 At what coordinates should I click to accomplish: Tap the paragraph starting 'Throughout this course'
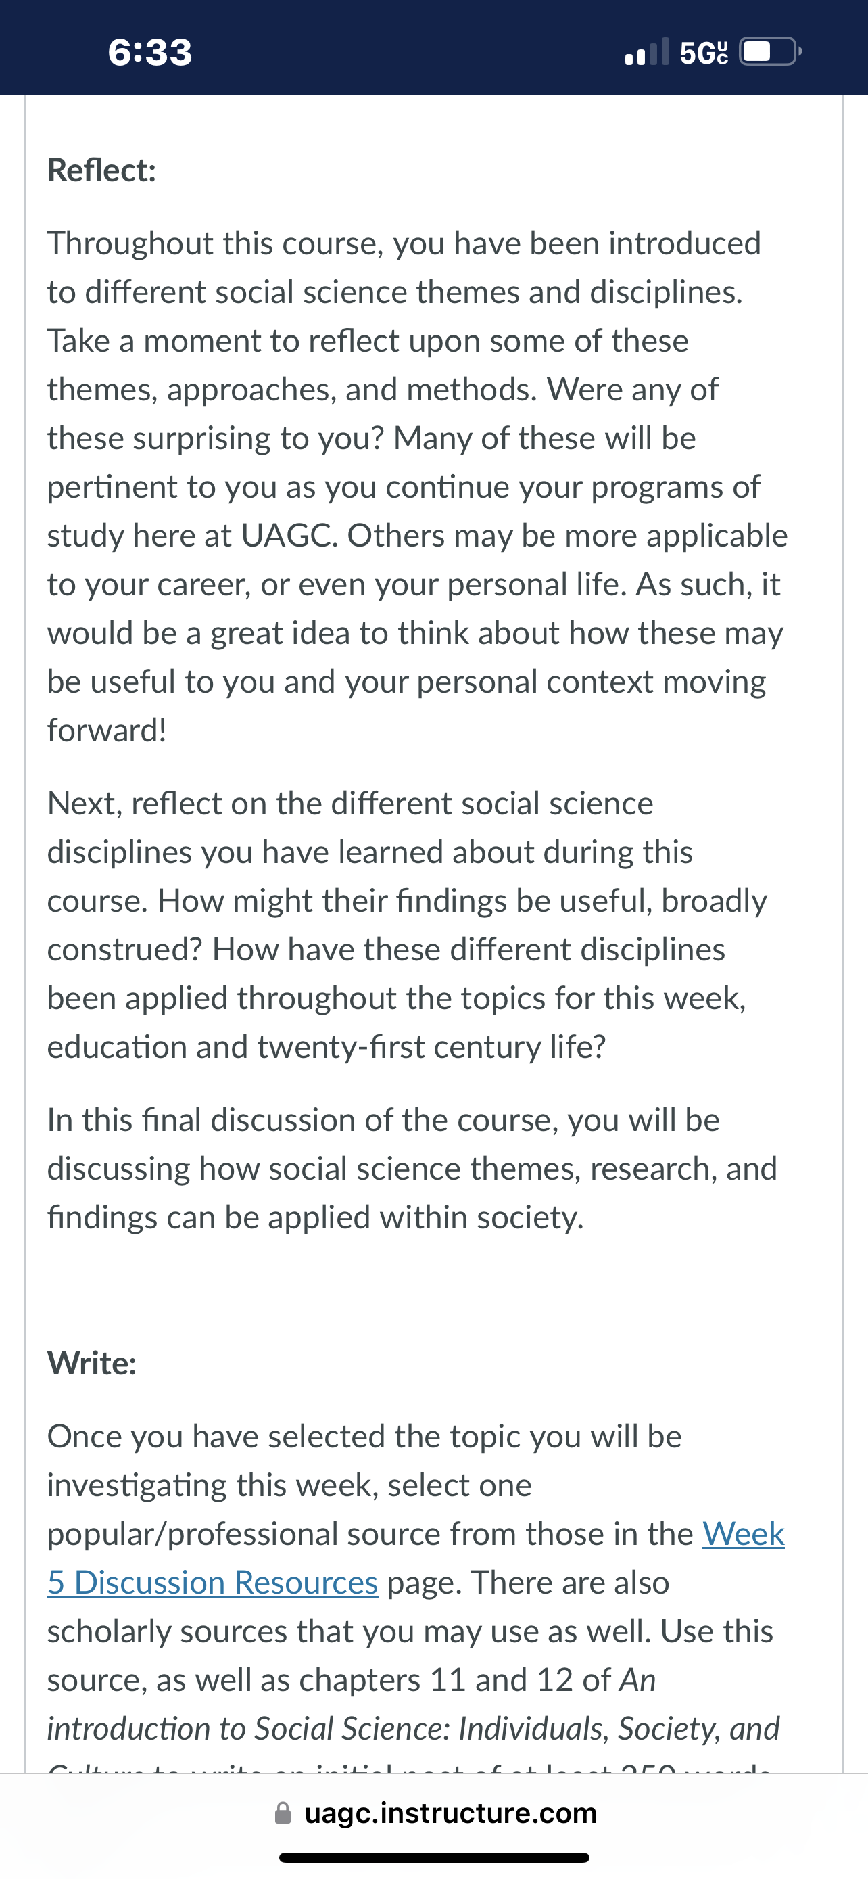click(418, 486)
